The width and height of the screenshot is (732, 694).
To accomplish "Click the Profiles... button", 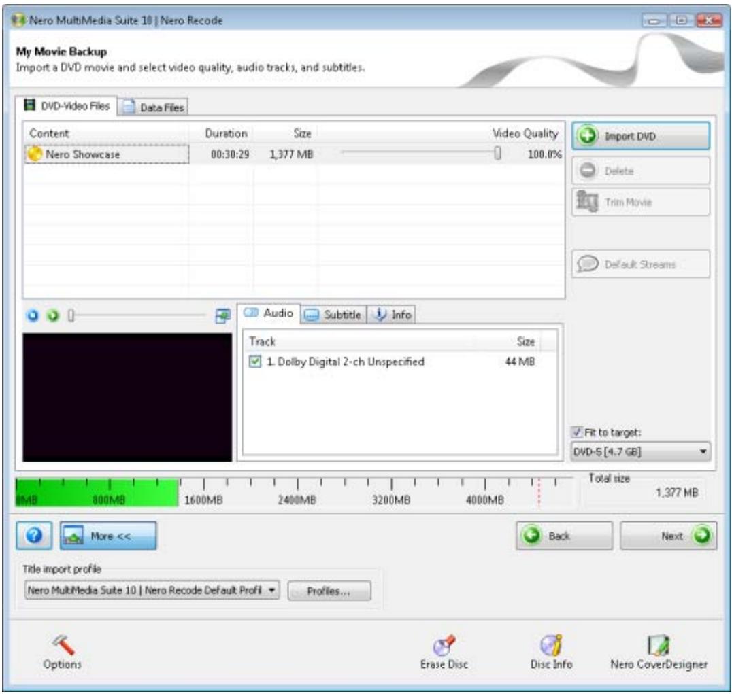I will tap(329, 591).
